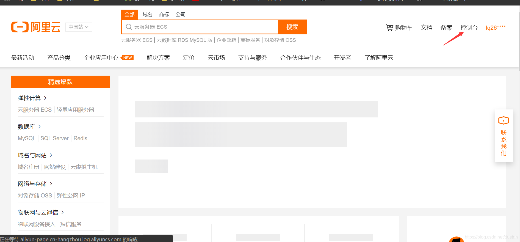
Task: Open the lq26**** account menu
Action: pyautogui.click(x=496, y=28)
